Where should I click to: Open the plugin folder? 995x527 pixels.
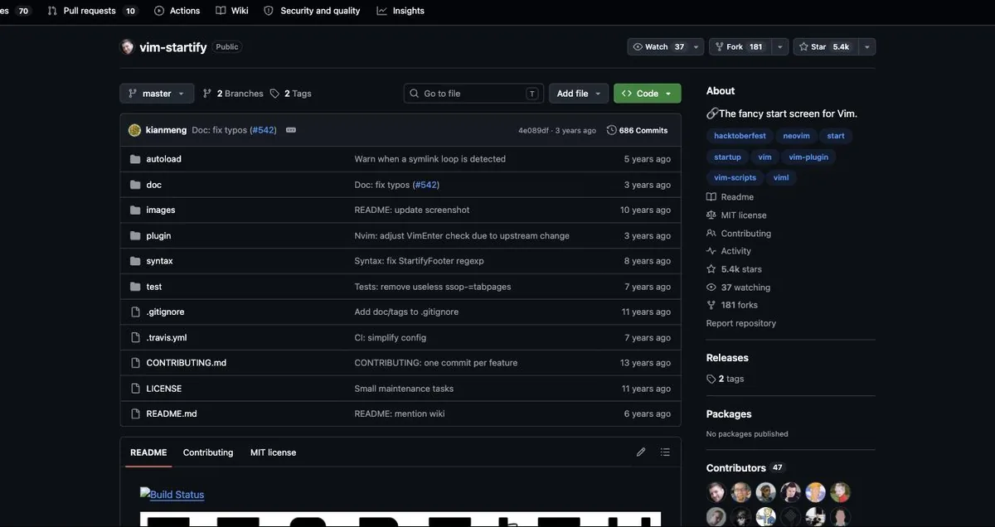pos(158,236)
